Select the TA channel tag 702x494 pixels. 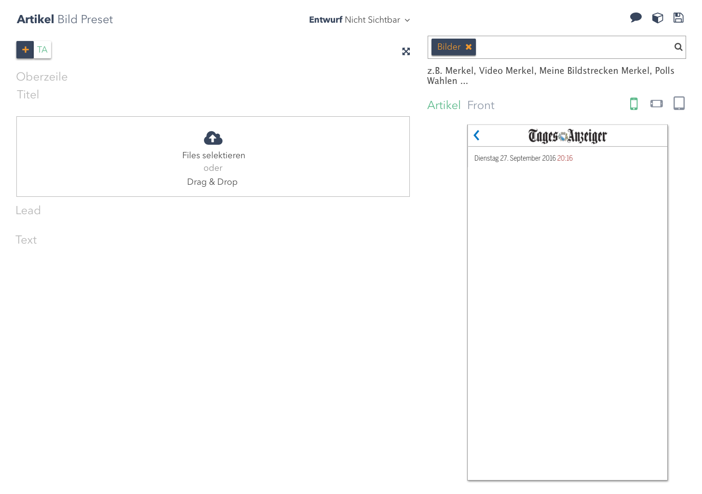coord(42,50)
